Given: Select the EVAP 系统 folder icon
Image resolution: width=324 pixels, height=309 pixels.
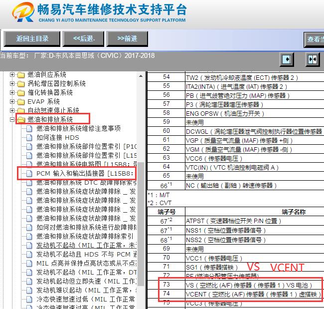Looking at the screenshot, I should [x=21, y=102].
